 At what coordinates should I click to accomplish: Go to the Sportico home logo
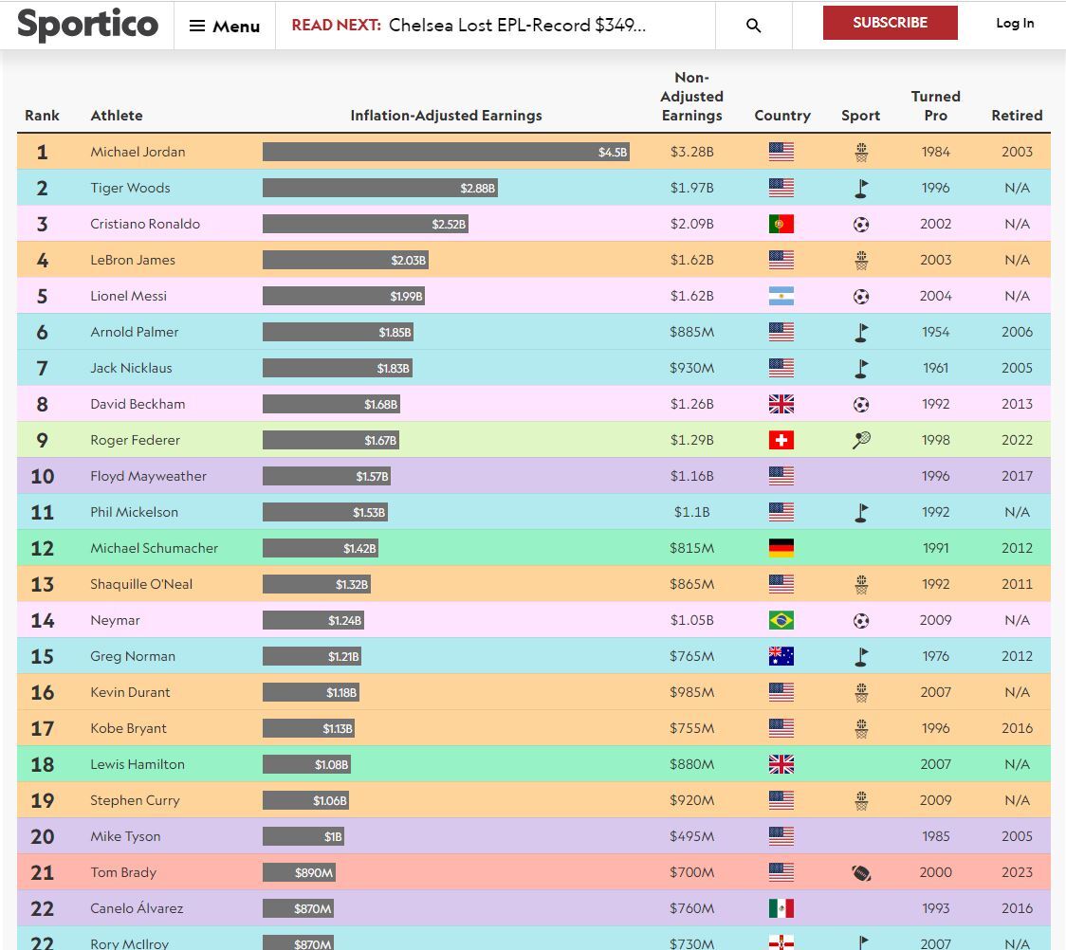[x=87, y=25]
